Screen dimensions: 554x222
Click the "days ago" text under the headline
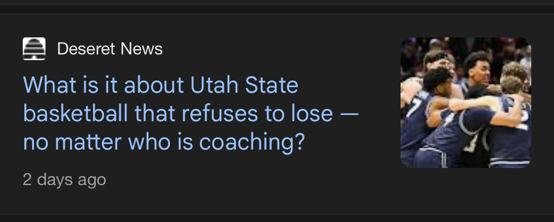click(x=71, y=179)
